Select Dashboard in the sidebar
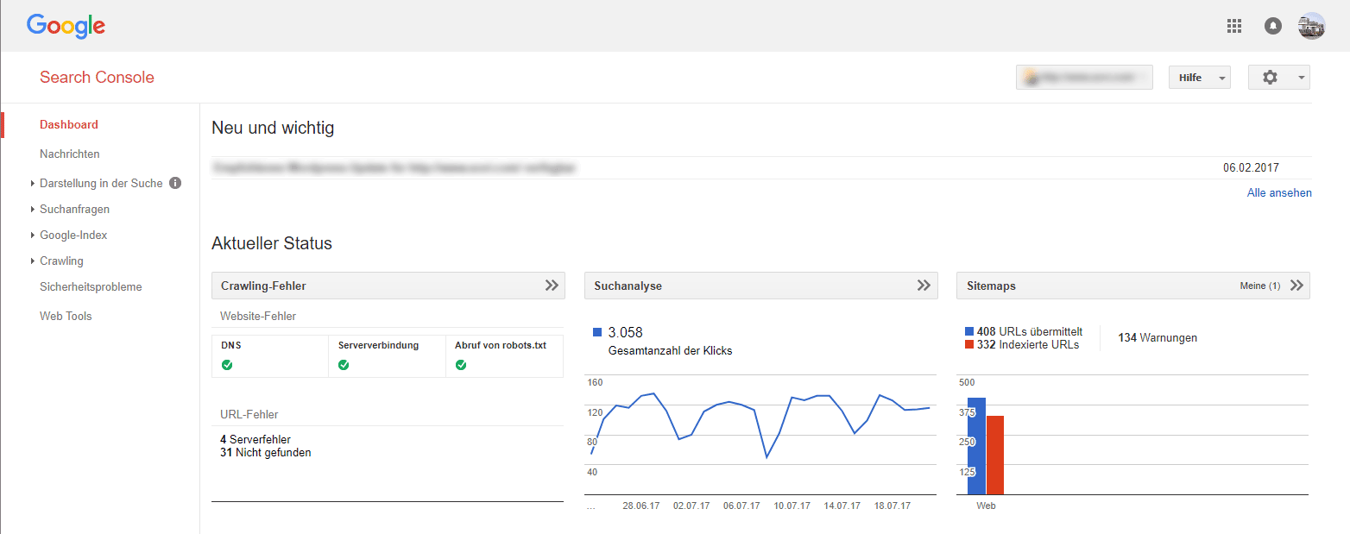 point(69,124)
